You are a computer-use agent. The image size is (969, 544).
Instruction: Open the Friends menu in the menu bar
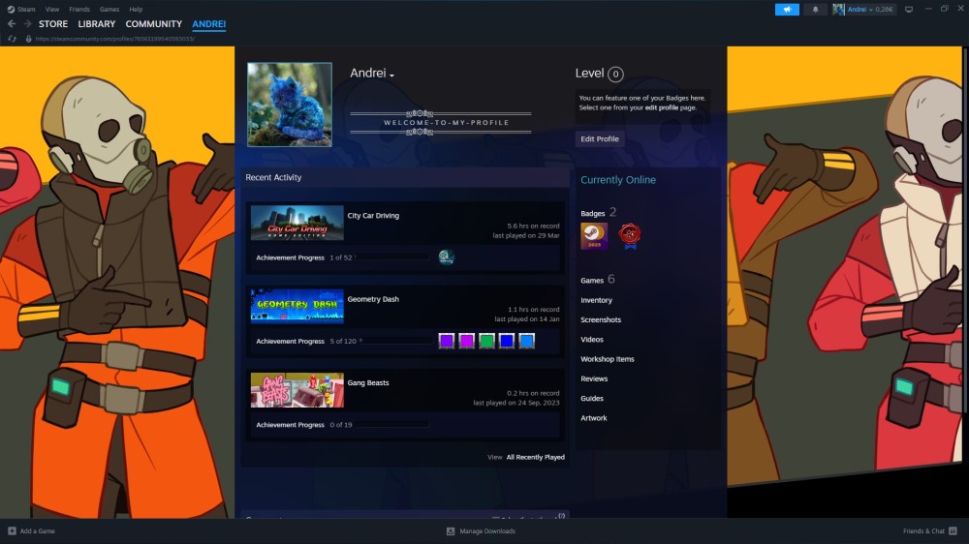pyautogui.click(x=79, y=9)
